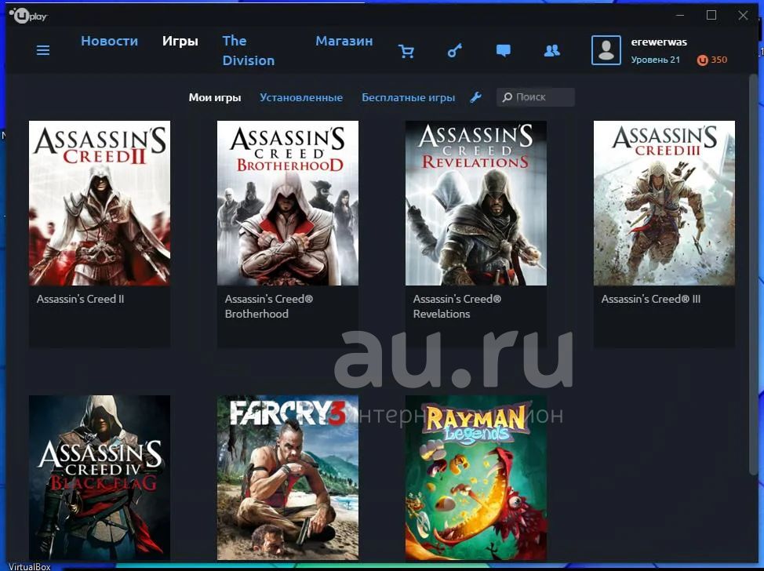Screen dimensions: 764x571
Task: Open Бесплатные игры section
Action: pos(409,97)
